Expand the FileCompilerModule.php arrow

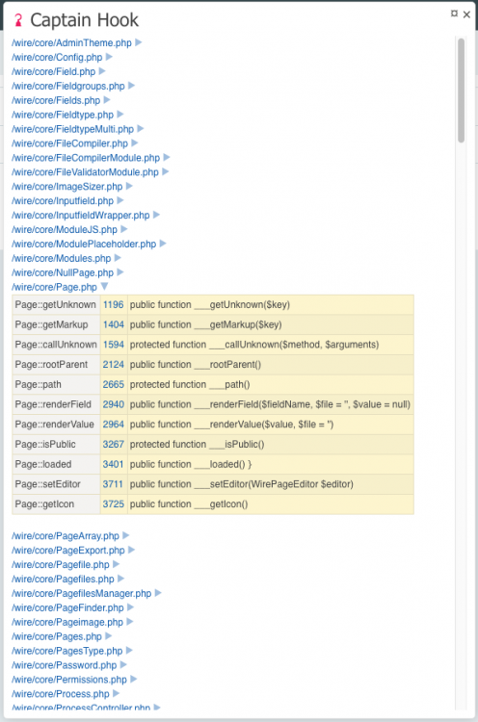coord(167,157)
